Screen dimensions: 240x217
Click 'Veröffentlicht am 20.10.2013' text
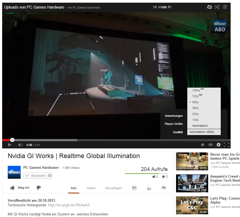click(x=31, y=200)
